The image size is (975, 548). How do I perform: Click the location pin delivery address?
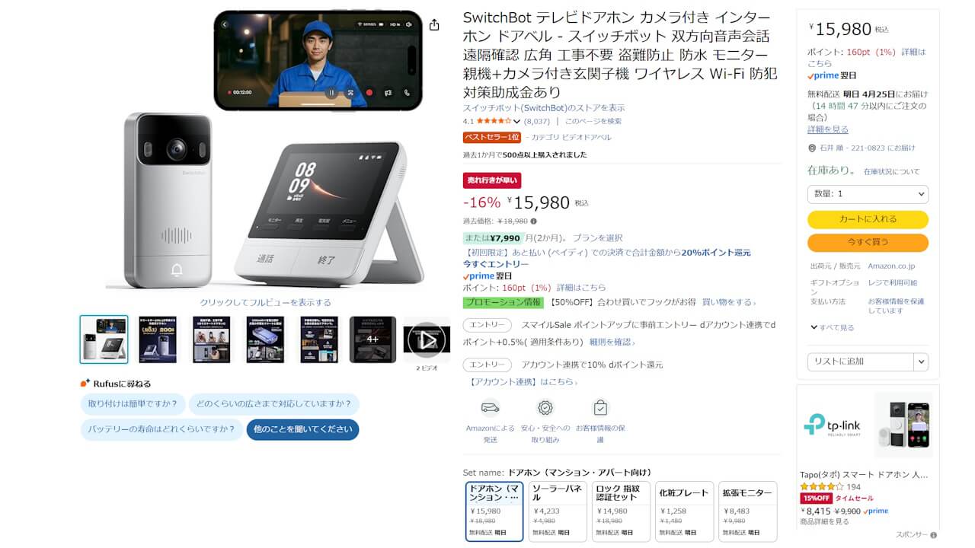862,148
